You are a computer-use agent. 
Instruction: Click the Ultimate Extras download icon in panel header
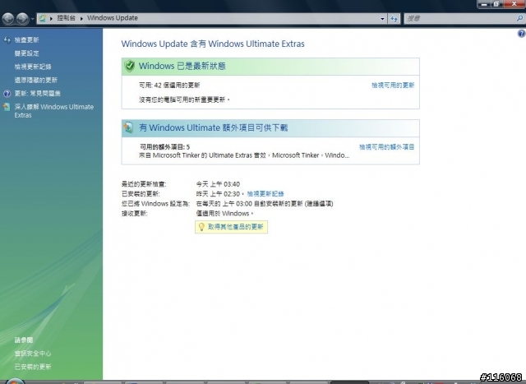128,128
